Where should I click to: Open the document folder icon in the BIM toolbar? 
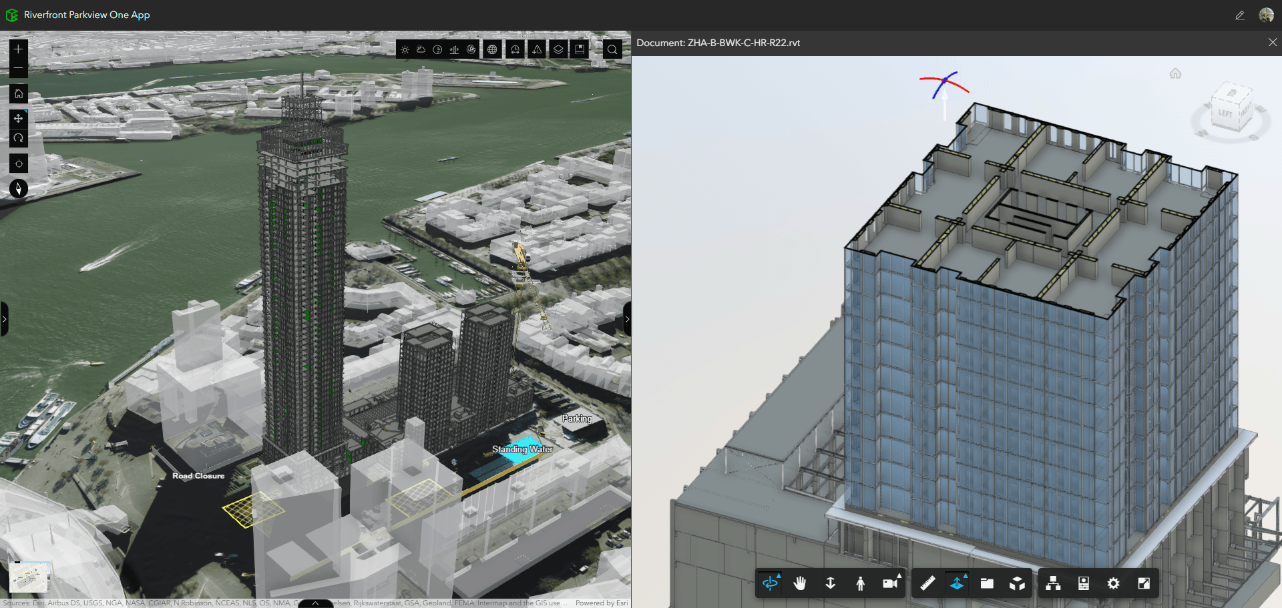coord(986,583)
